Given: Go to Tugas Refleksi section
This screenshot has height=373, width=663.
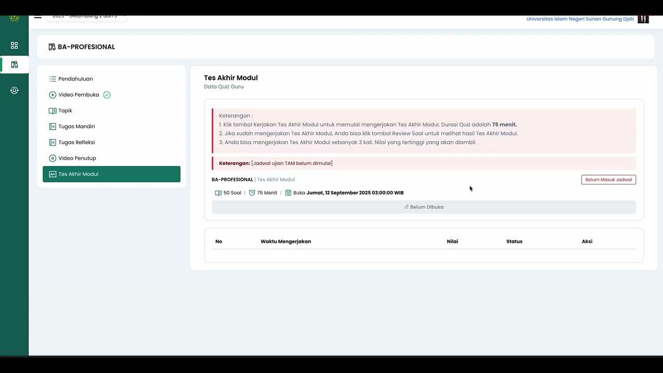Looking at the screenshot, I should pos(111,142).
